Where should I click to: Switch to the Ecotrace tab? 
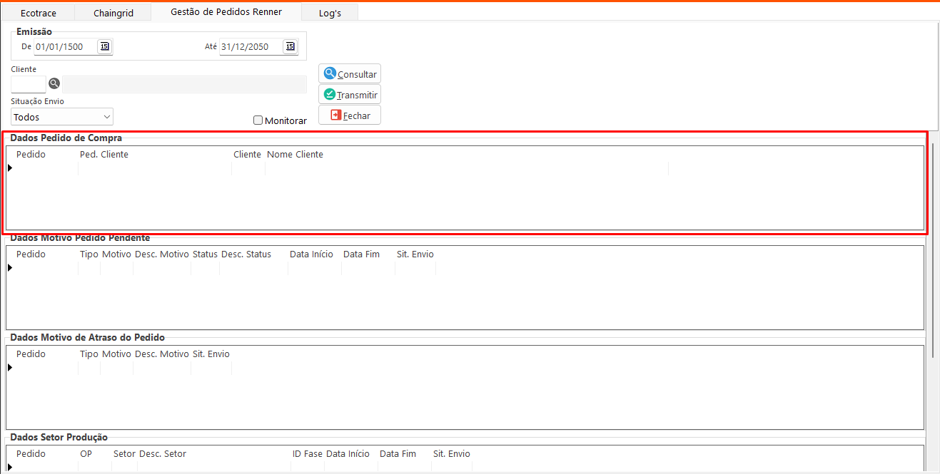[39, 13]
